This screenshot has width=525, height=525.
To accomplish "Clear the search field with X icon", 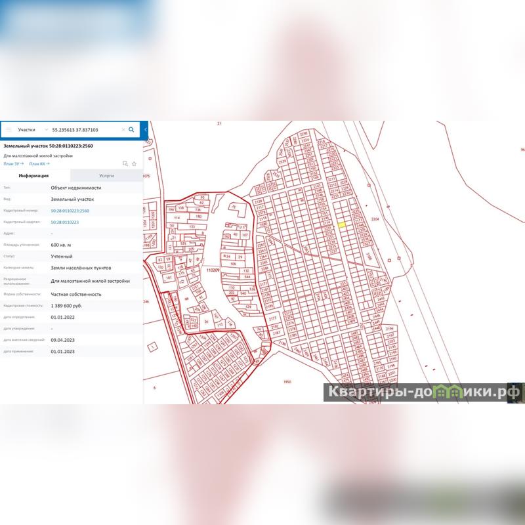I will 123,130.
